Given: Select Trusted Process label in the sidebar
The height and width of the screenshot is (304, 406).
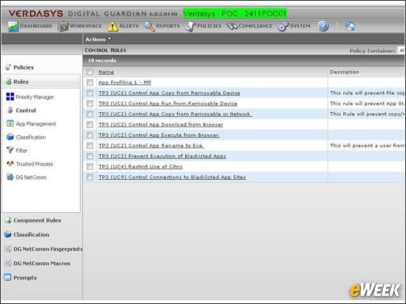Looking at the screenshot, I should click(x=34, y=164).
